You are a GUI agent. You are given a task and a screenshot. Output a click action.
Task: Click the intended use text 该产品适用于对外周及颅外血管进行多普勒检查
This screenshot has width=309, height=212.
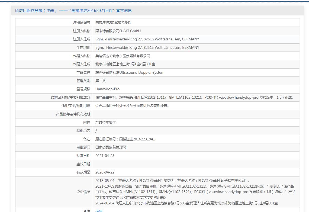tap(132, 106)
